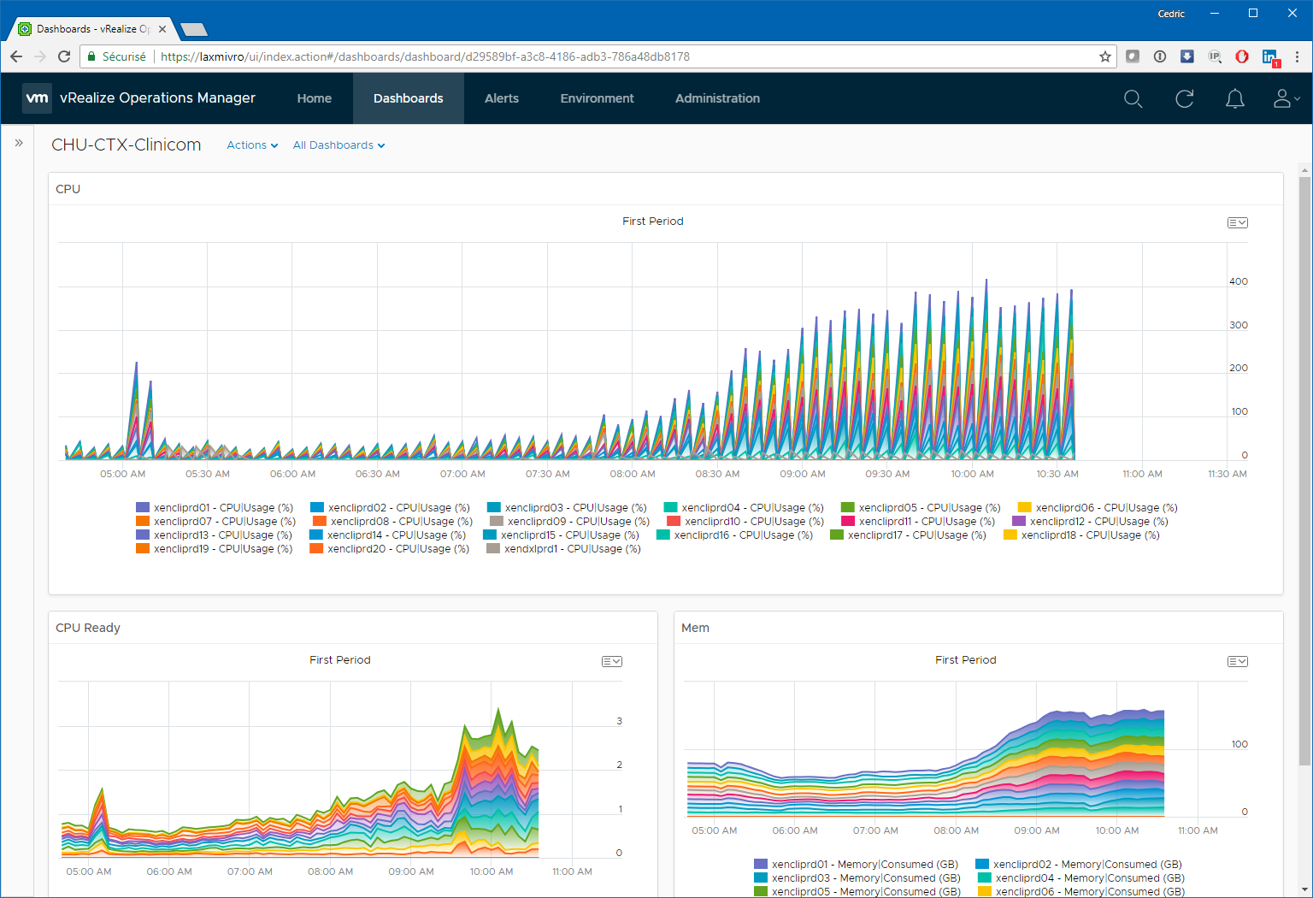Open the alerts bell notifications
The width and height of the screenshot is (1313, 898).
click(x=1234, y=99)
